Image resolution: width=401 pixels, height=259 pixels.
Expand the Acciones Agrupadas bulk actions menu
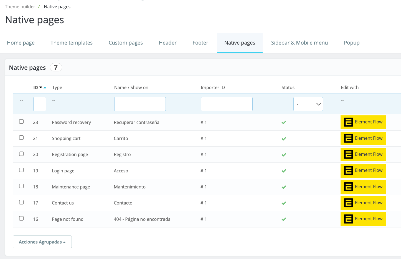pyautogui.click(x=42, y=242)
